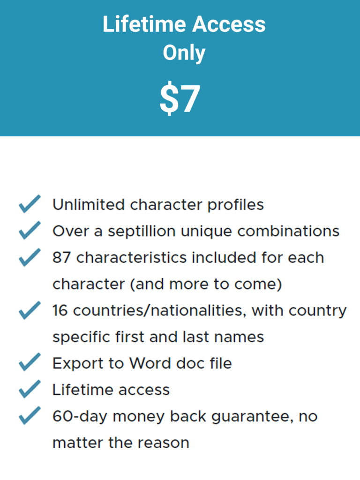Click 16 countries/nationalities feature line
360x480 pixels.
pos(200,311)
